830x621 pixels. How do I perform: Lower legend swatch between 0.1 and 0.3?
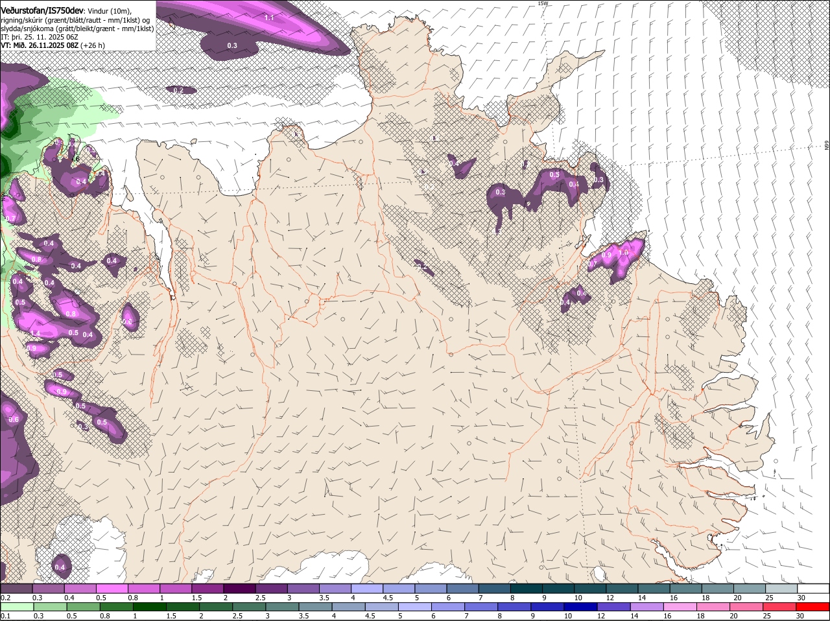click(x=16, y=607)
